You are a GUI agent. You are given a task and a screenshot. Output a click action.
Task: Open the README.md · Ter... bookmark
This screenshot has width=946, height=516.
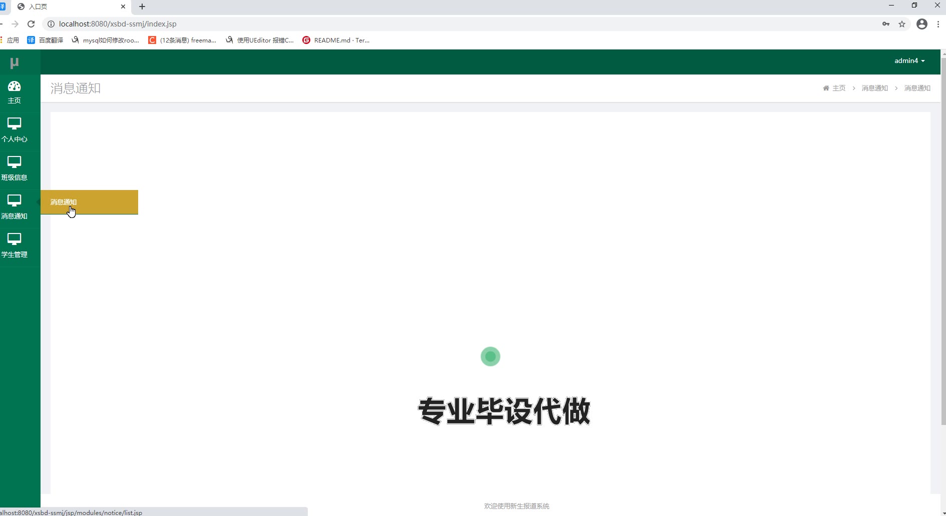[336, 40]
